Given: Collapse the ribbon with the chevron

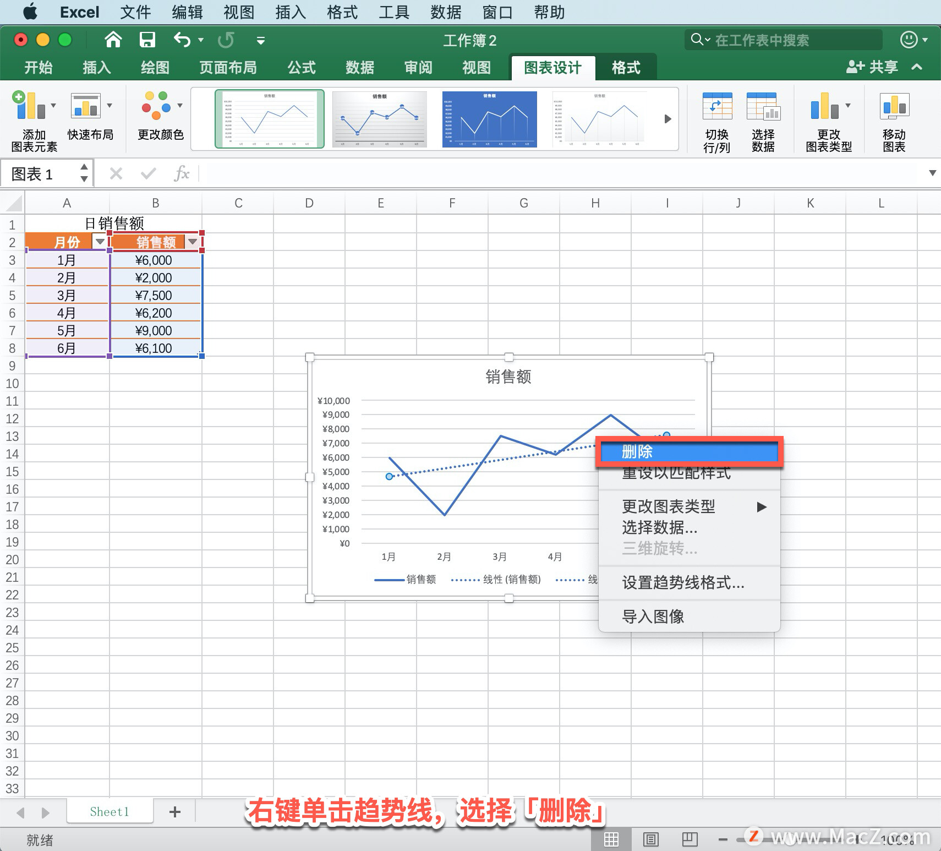Looking at the screenshot, I should point(917,67).
